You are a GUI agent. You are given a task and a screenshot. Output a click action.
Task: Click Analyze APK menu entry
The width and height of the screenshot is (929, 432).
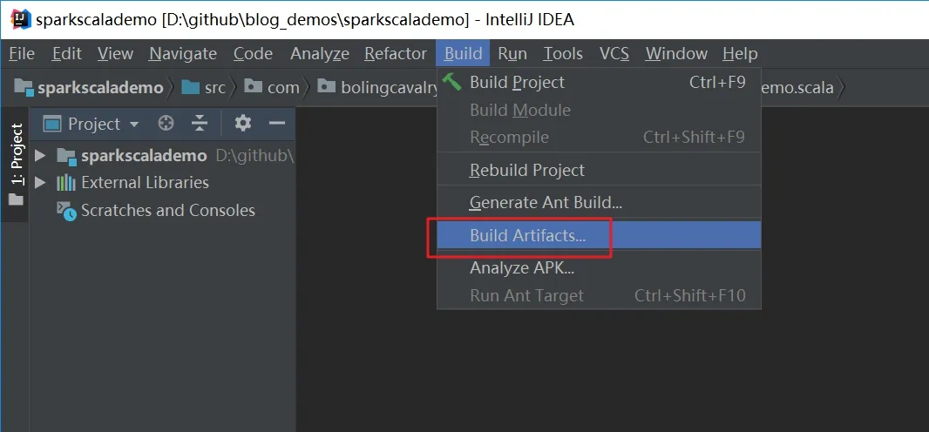click(521, 267)
